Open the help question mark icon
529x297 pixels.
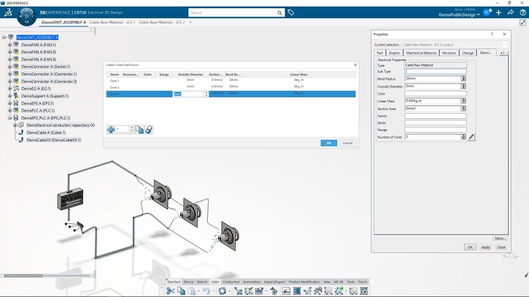522,13
